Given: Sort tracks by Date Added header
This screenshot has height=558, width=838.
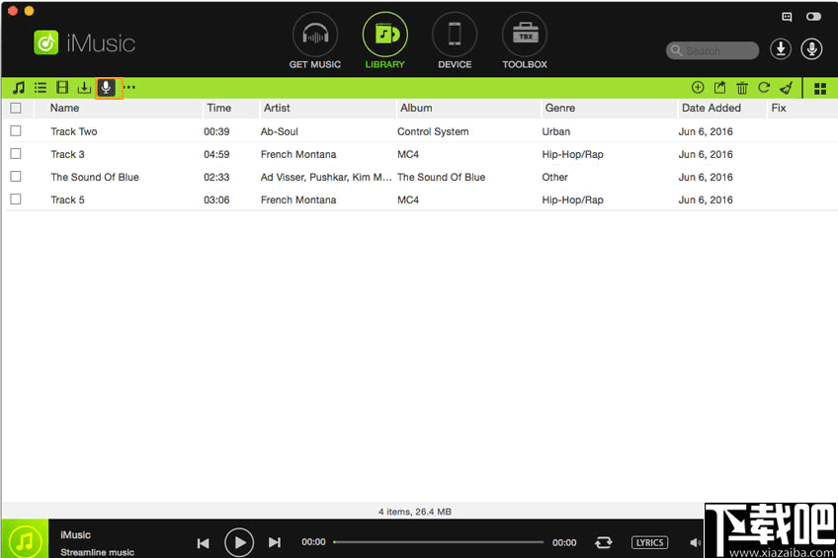Looking at the screenshot, I should (711, 109).
